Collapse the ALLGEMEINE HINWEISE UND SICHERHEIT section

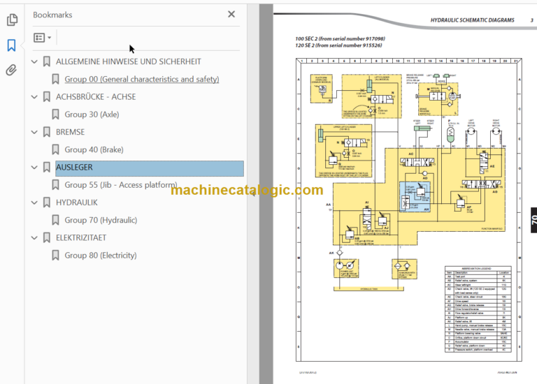(x=34, y=62)
